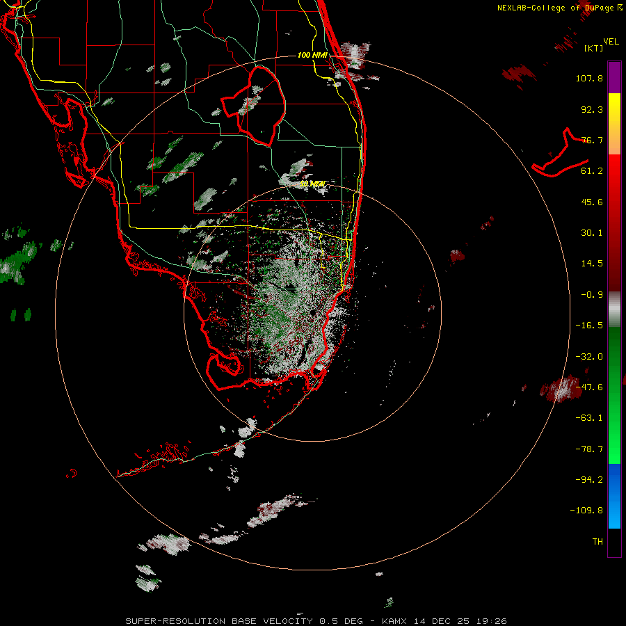Click the KAMX station identifier

[x=394, y=621]
